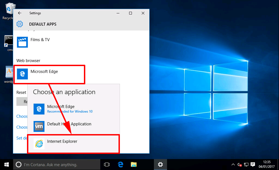Go back with the Settings back arrow
Screen dimensions: 279x170
(x=20, y=13)
